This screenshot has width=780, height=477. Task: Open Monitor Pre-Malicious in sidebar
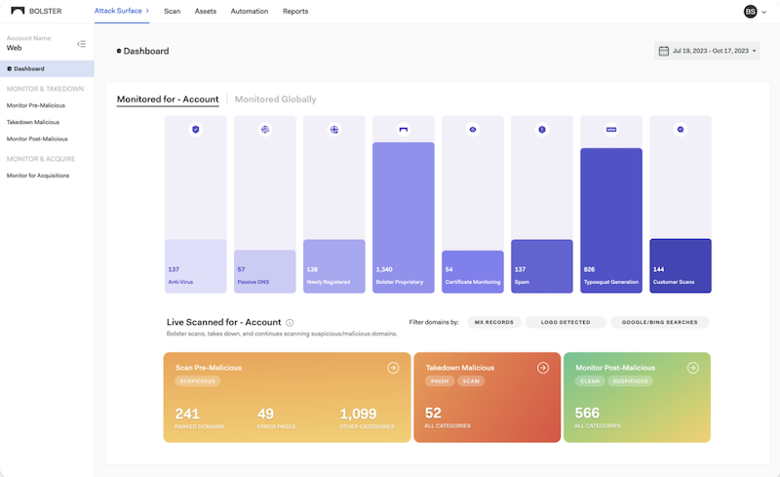[x=36, y=105]
